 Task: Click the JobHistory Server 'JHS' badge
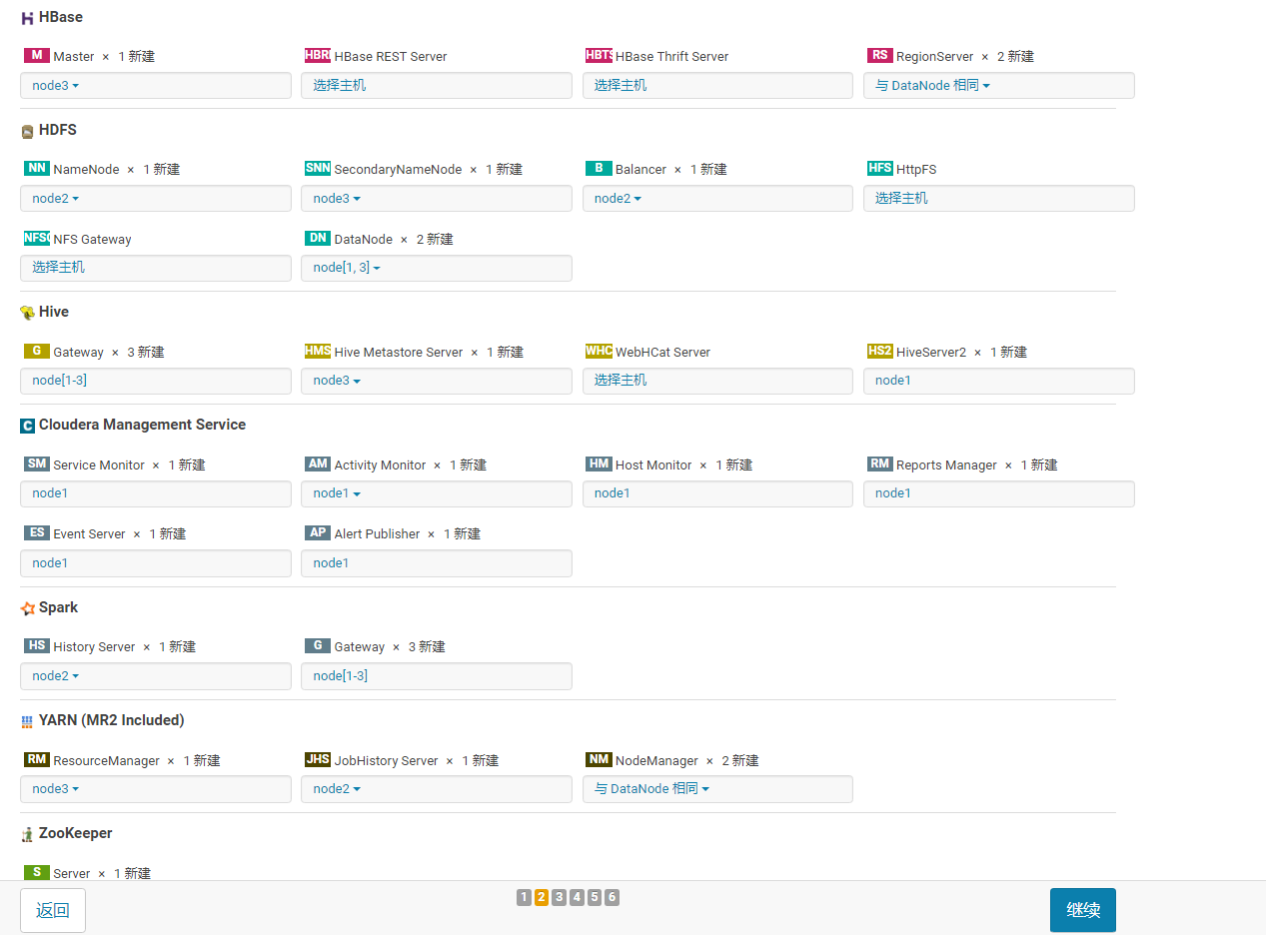click(318, 759)
